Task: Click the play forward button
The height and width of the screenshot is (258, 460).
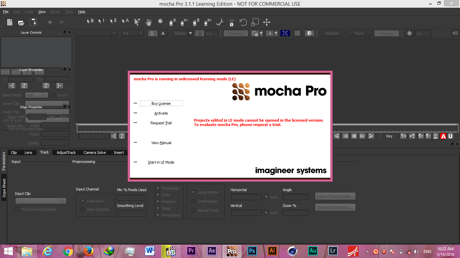Action: 371,136
